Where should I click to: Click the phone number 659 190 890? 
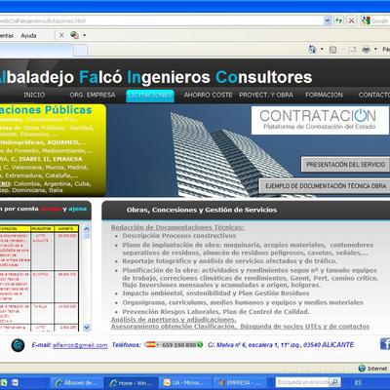coord(178,345)
